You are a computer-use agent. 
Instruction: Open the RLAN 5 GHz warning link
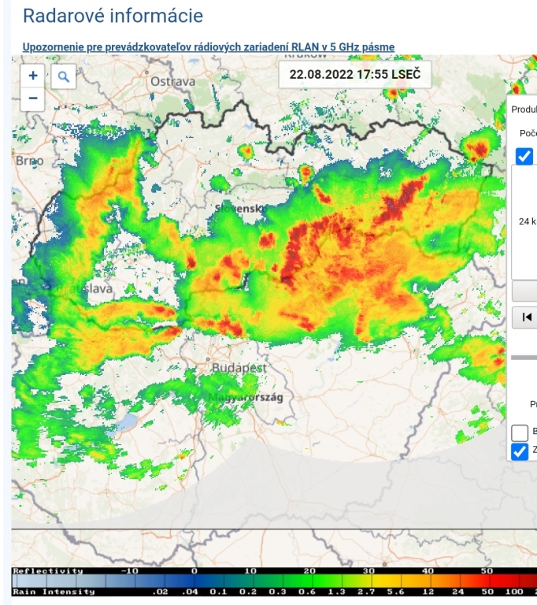click(x=209, y=47)
